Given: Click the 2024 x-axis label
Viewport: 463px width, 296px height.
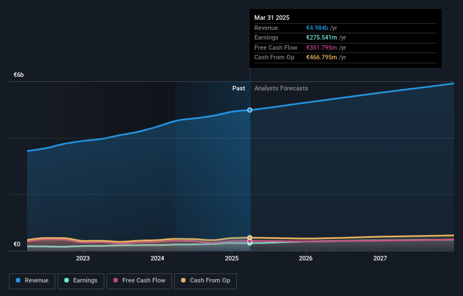Looking at the screenshot, I should point(157,259).
